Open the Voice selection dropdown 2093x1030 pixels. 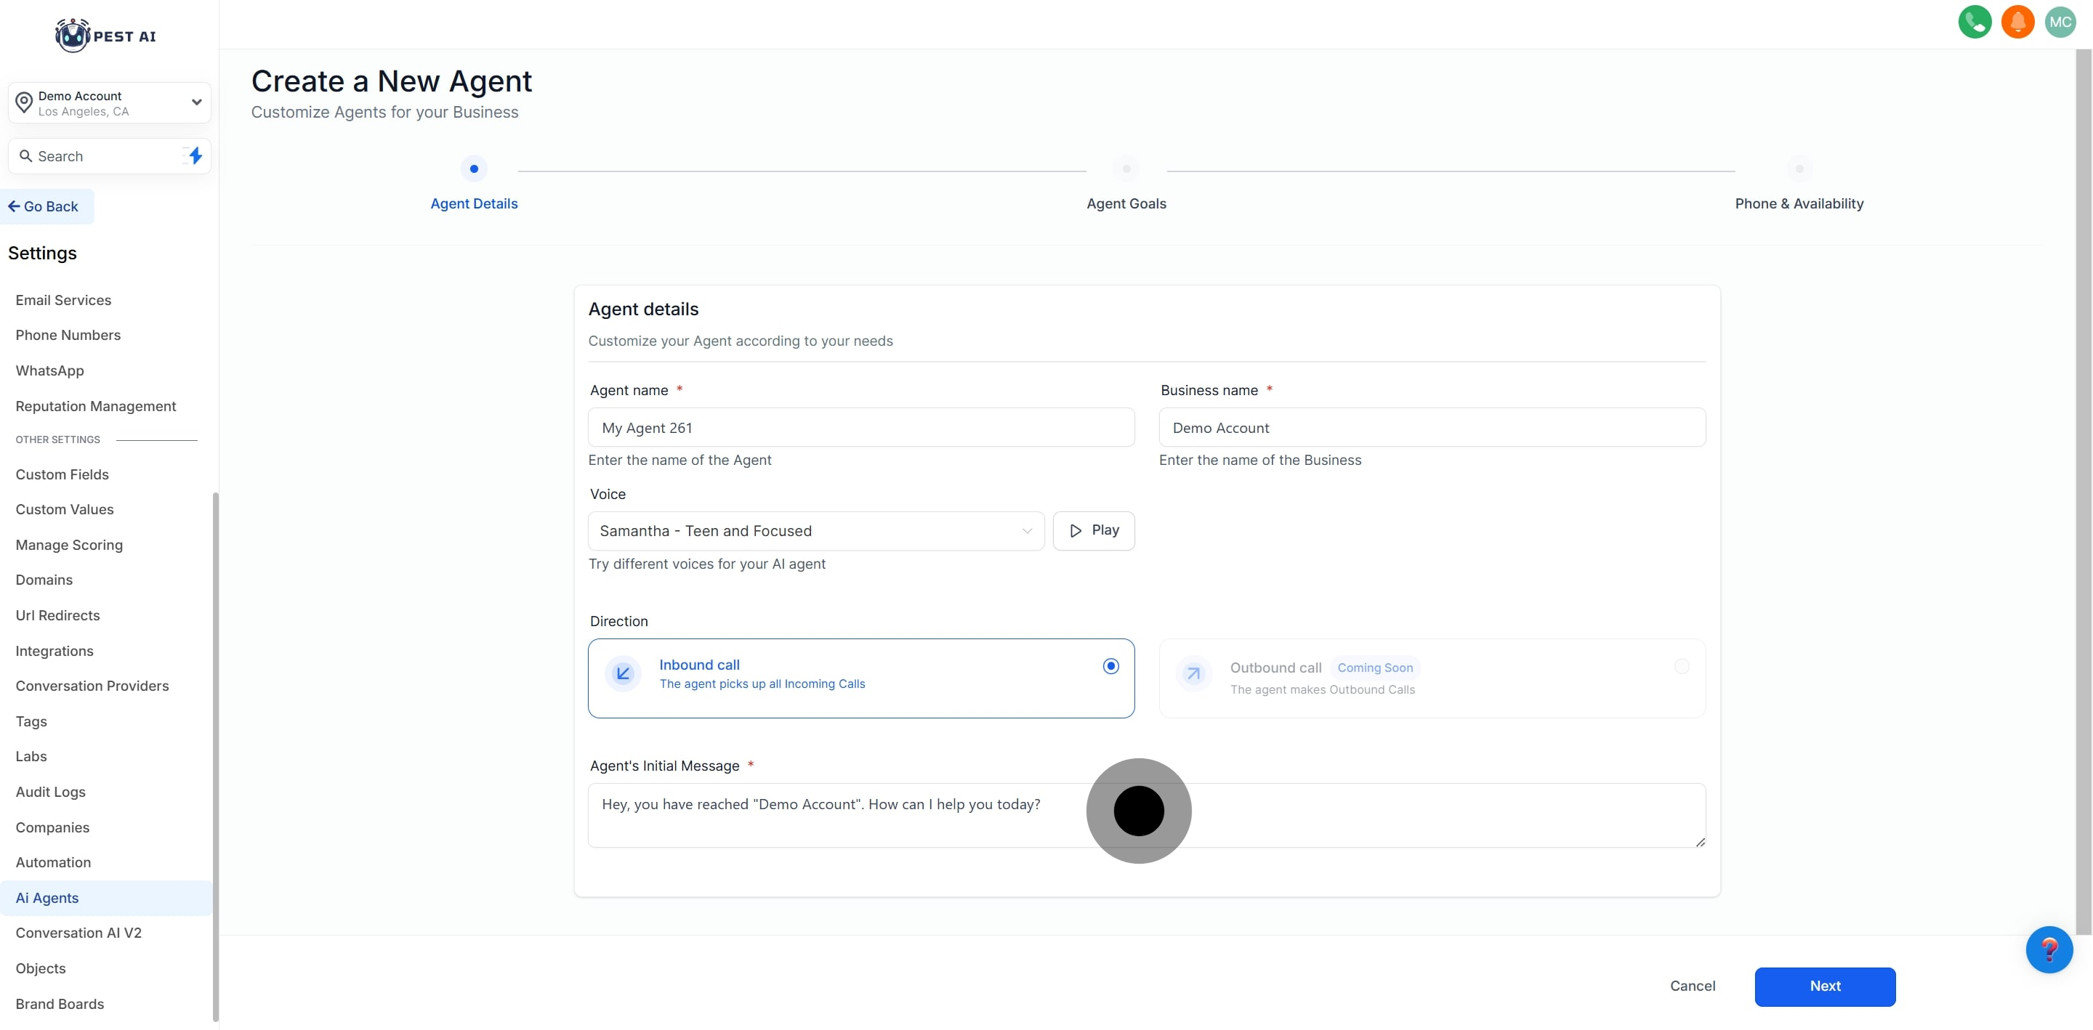coord(815,530)
